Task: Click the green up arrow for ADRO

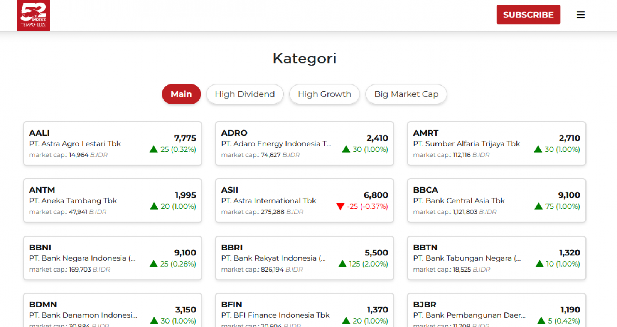Action: tap(346, 149)
